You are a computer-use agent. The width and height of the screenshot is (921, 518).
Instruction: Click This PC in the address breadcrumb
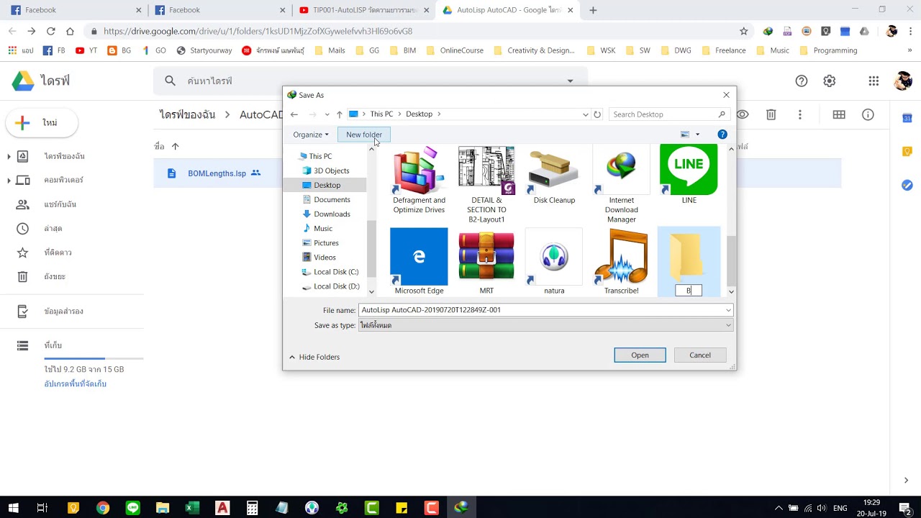click(x=381, y=114)
